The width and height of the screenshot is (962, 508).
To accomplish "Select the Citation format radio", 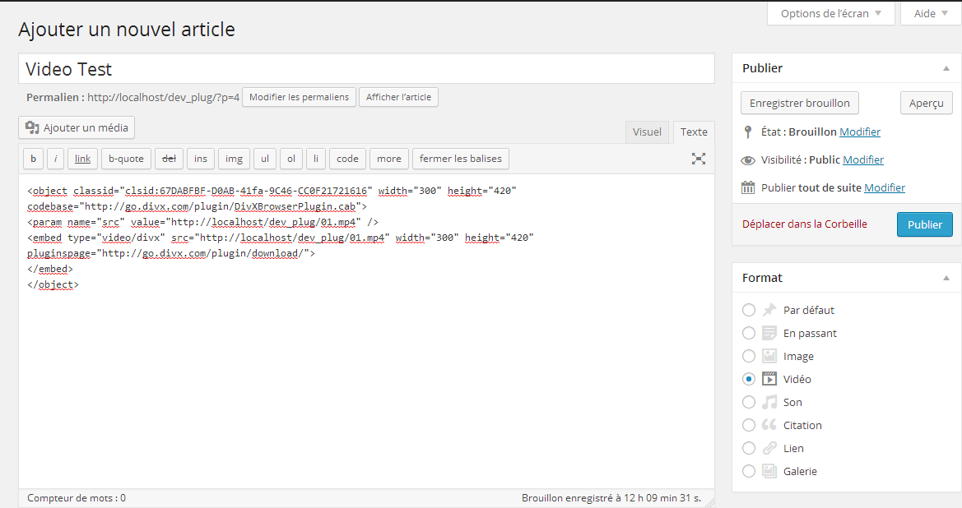I will click(749, 425).
